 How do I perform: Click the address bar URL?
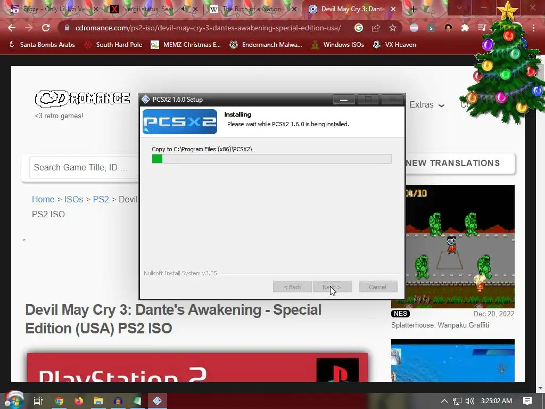(208, 28)
